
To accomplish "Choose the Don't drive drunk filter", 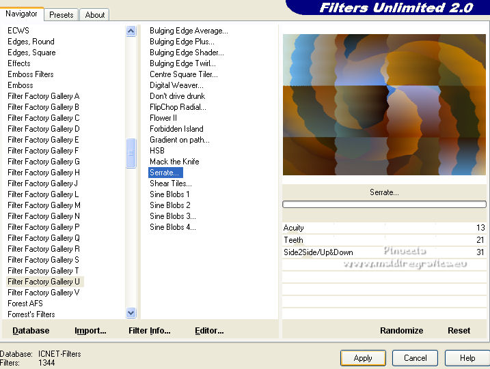I will [177, 96].
